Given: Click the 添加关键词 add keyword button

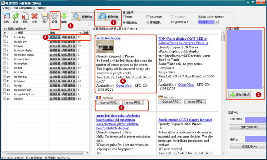Looking at the screenshot, I should (240, 95).
